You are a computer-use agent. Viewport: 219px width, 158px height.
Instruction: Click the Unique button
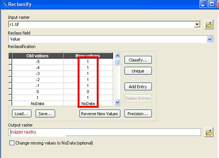(x=138, y=71)
